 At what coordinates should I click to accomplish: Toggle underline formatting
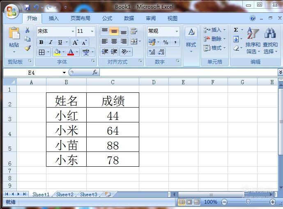tap(60, 42)
